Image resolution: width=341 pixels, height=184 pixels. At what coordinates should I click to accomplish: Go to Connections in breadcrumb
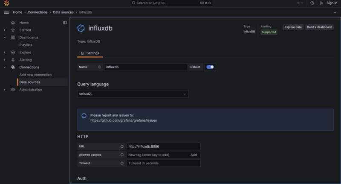pyautogui.click(x=38, y=12)
